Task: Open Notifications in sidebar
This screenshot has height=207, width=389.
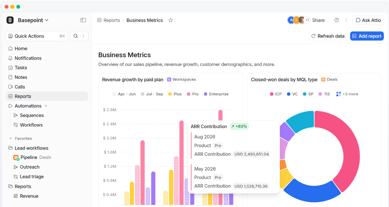Action: coord(47,58)
